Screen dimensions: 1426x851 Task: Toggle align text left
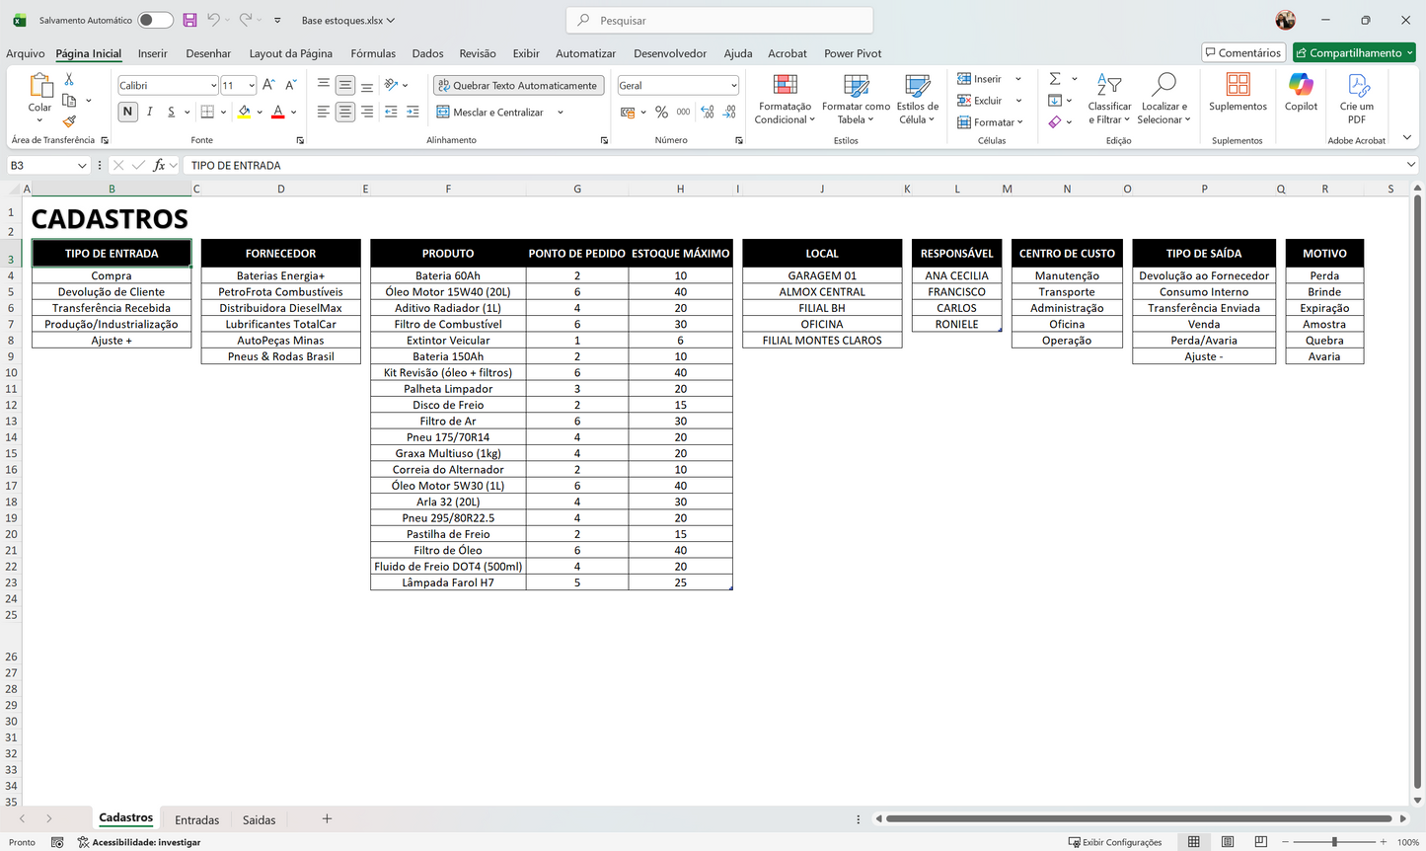[x=323, y=113]
